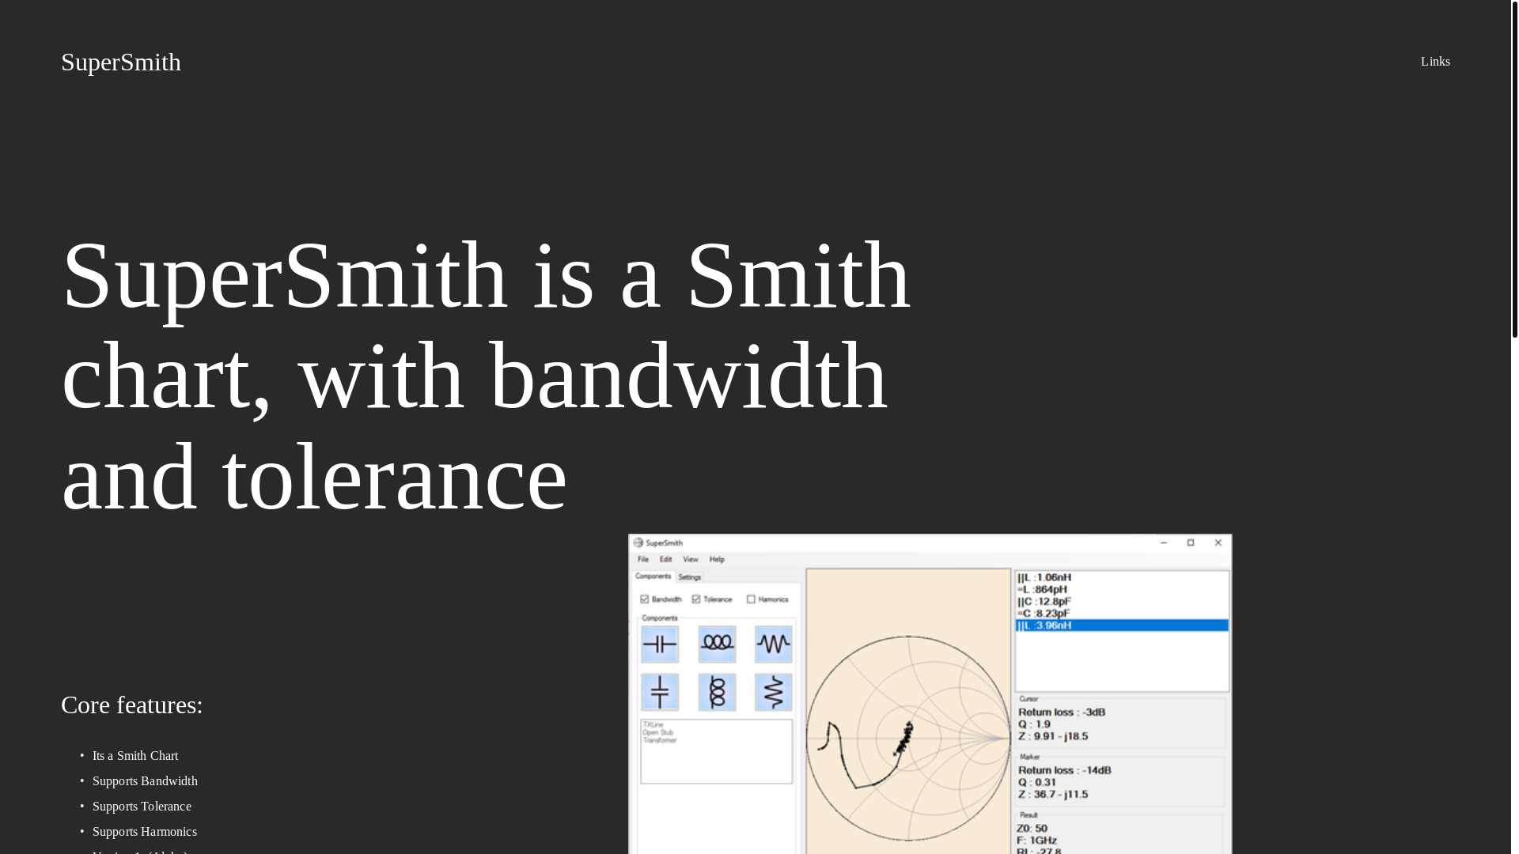Click the Z0: 50 result value
Image resolution: width=1519 pixels, height=854 pixels.
pyautogui.click(x=1032, y=829)
